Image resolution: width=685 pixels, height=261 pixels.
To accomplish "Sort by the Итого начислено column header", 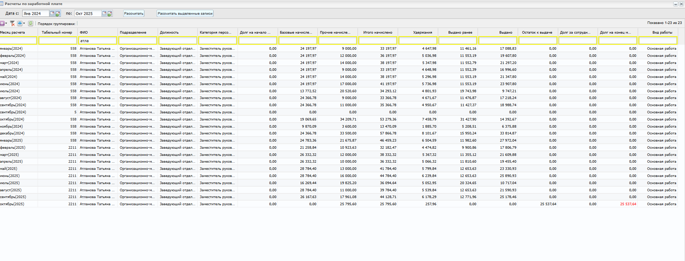I will coord(378,33).
